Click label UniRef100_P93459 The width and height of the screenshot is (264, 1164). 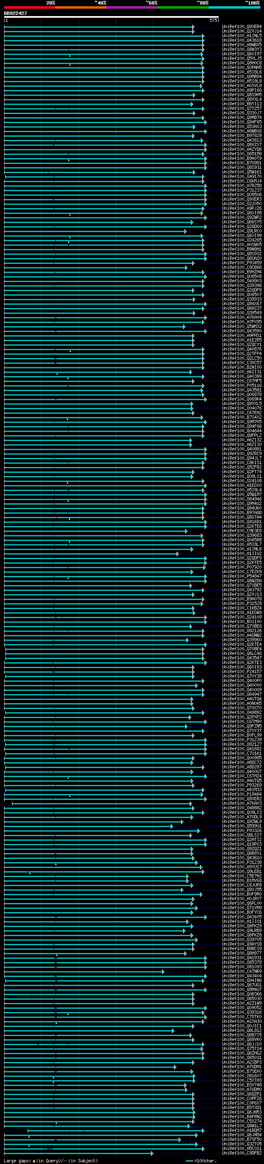[242, 263]
